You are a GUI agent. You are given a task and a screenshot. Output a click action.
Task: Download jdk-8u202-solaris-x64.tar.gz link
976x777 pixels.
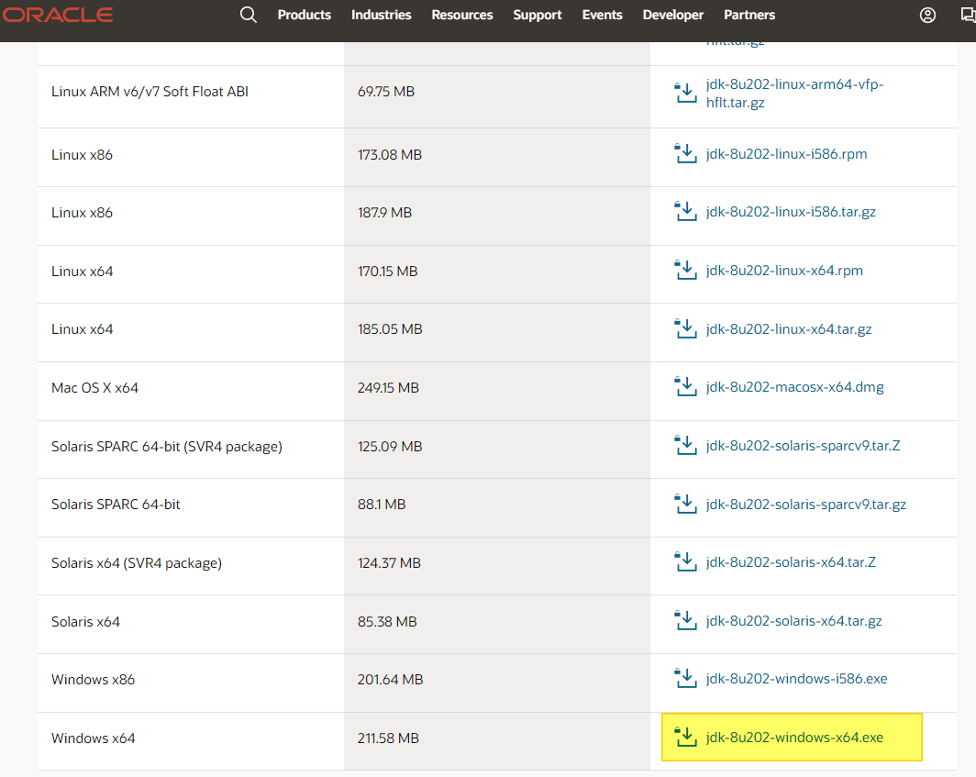(x=793, y=620)
